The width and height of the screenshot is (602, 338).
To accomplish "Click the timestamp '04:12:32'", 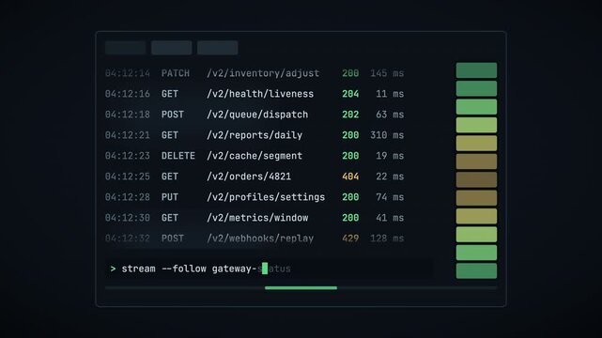I will pos(128,238).
